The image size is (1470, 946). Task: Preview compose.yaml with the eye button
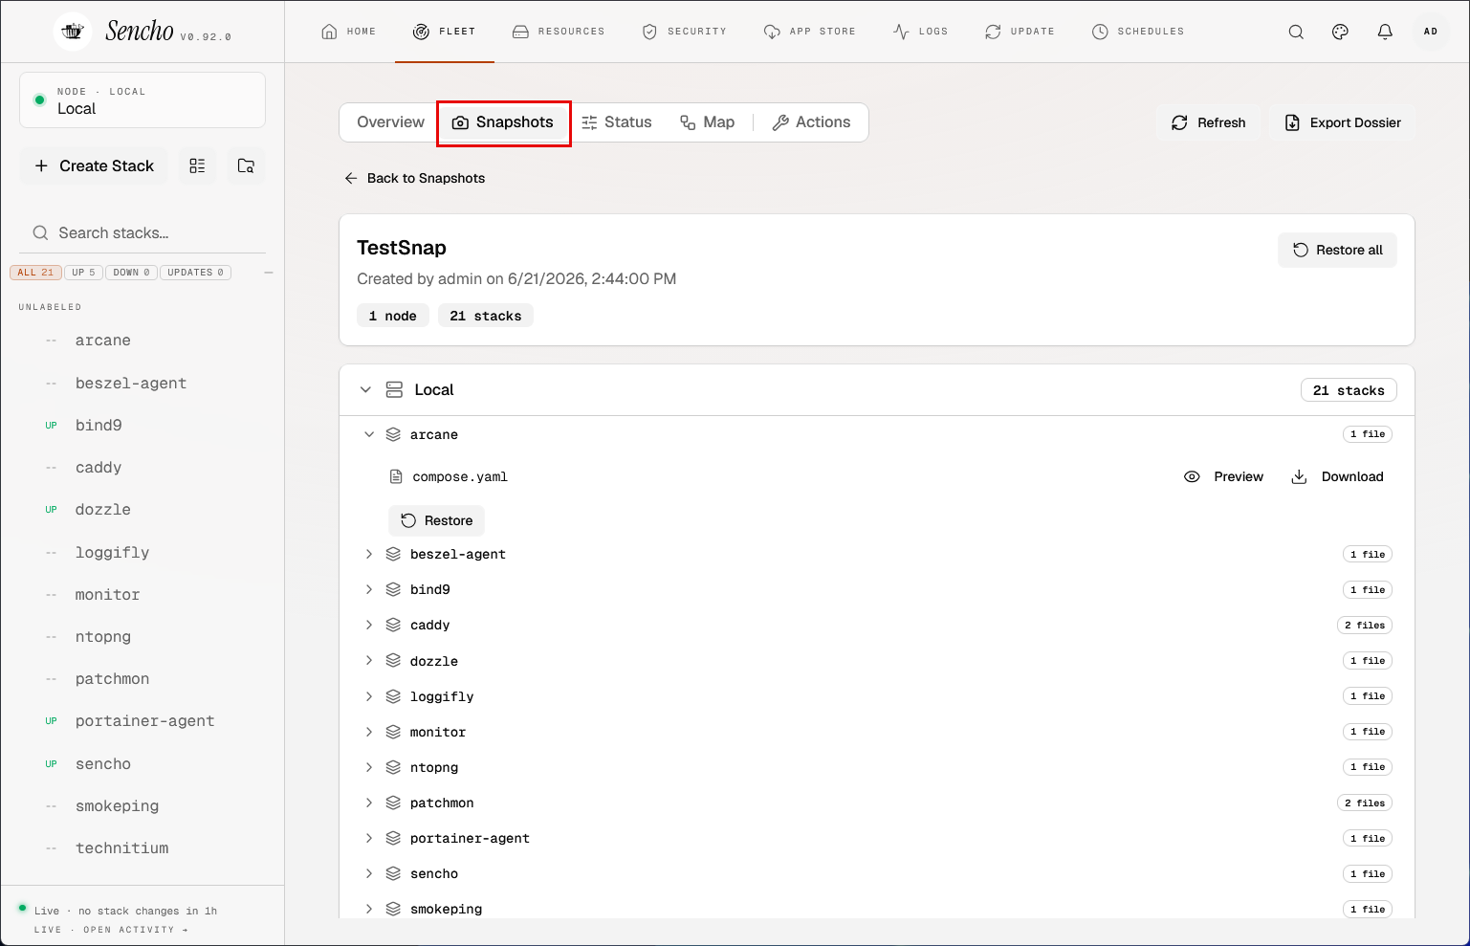pyautogui.click(x=1224, y=476)
